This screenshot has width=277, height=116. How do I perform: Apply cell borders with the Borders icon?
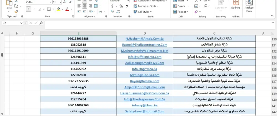(49, 9)
